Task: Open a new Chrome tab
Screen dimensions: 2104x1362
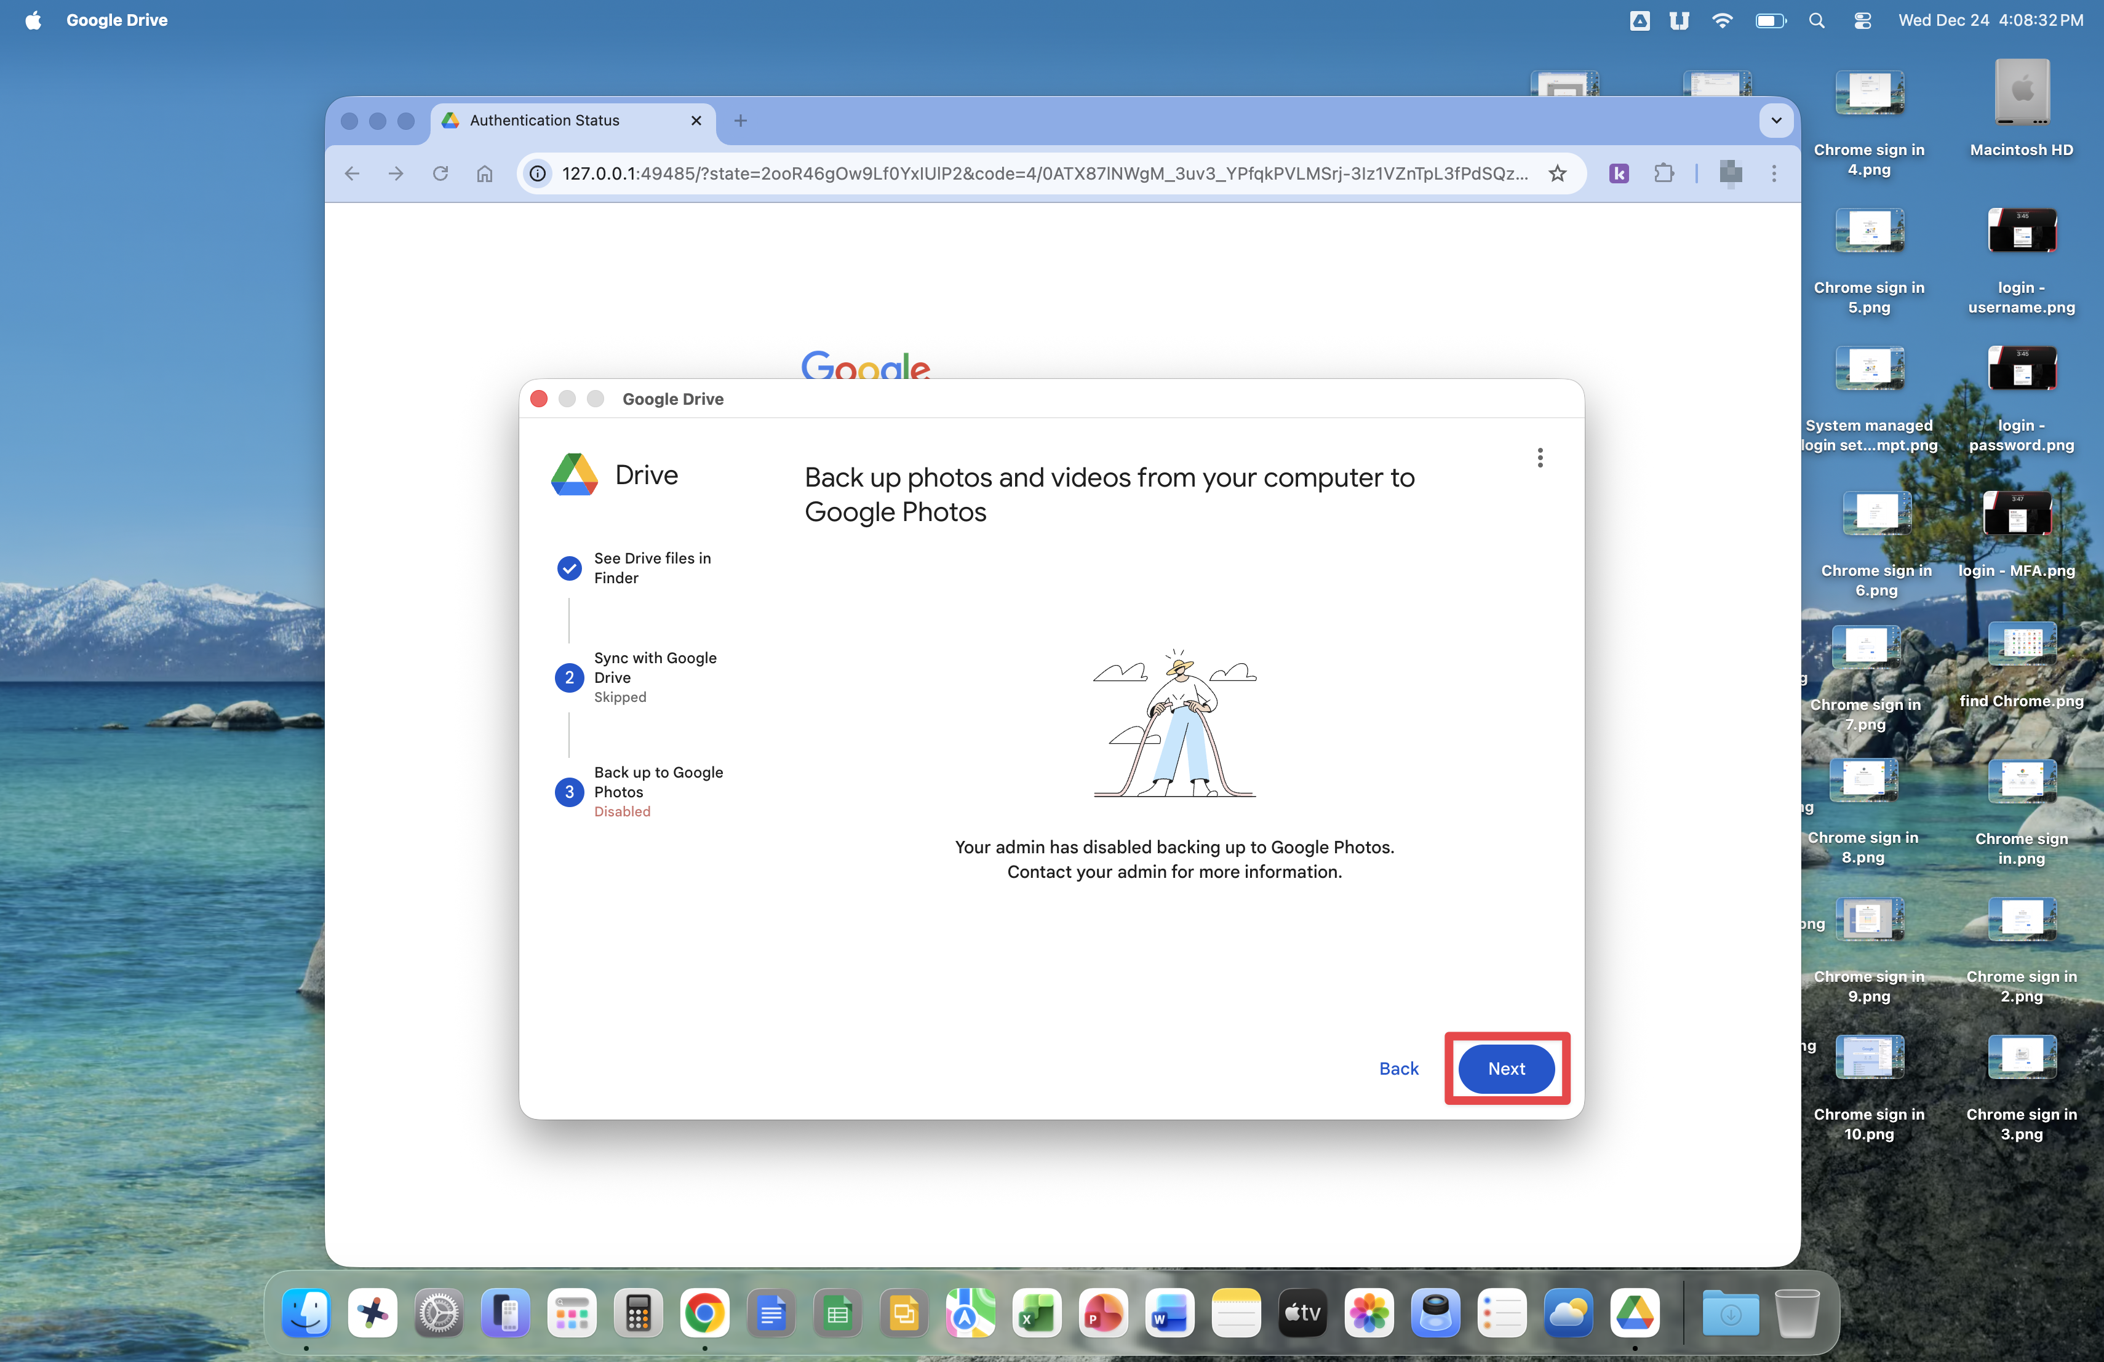Action: click(741, 120)
